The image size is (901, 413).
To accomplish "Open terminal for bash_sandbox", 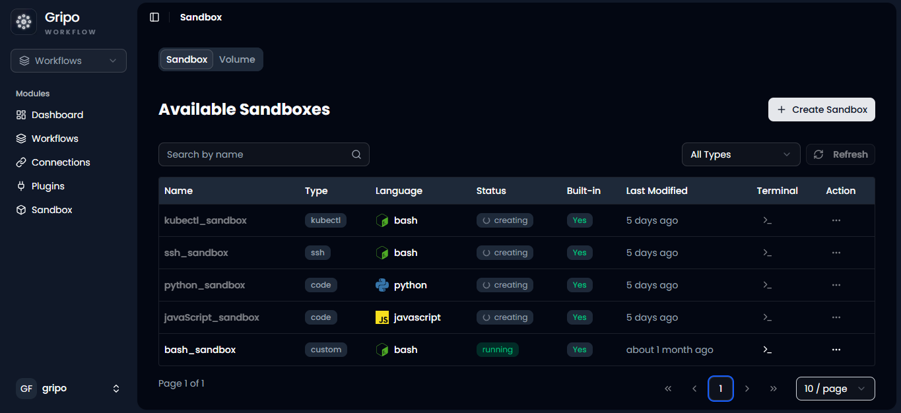I will pyautogui.click(x=767, y=350).
